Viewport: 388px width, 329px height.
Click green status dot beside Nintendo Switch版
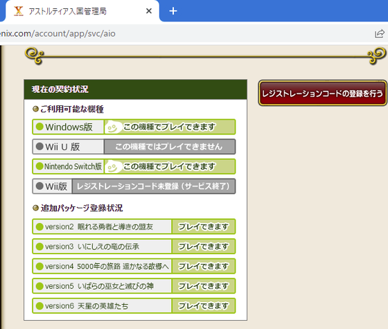click(39, 166)
